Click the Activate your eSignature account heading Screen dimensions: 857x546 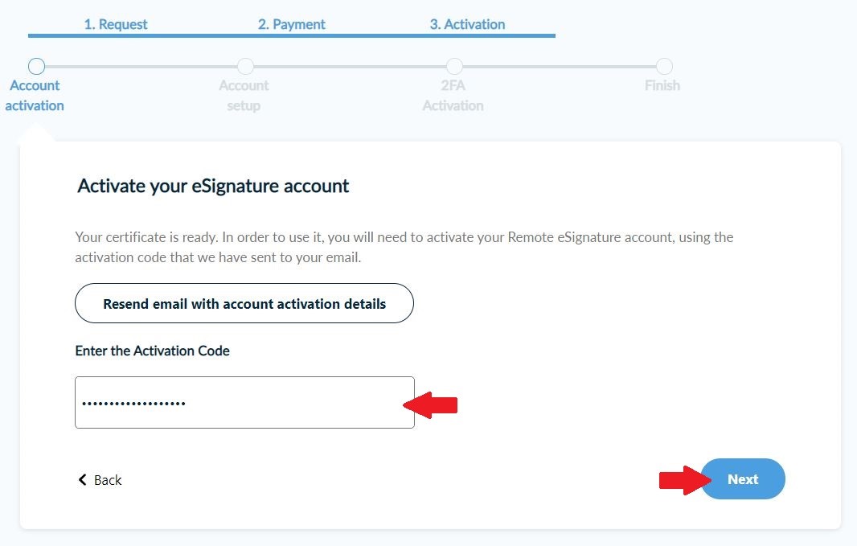pos(213,186)
